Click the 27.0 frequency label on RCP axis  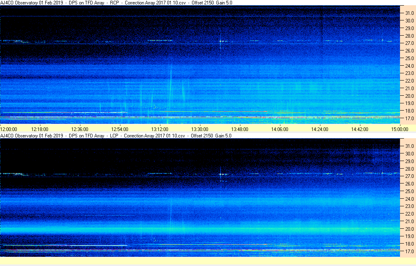(x=409, y=43)
